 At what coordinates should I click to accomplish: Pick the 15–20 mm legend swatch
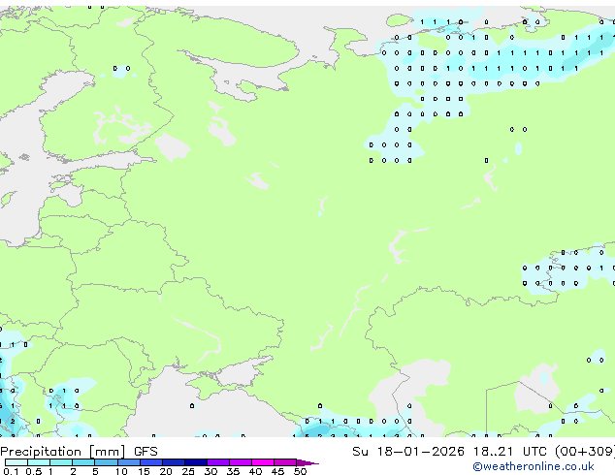(x=151, y=462)
